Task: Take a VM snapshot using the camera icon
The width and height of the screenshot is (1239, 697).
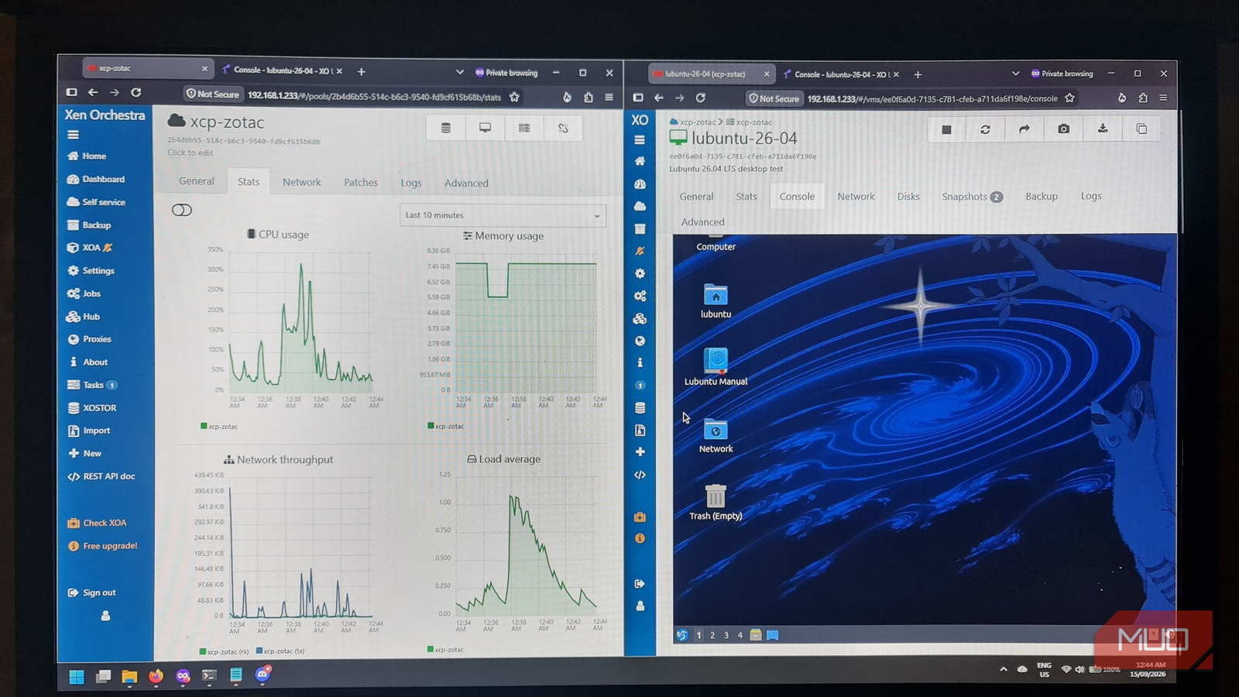Action: click(x=1063, y=129)
